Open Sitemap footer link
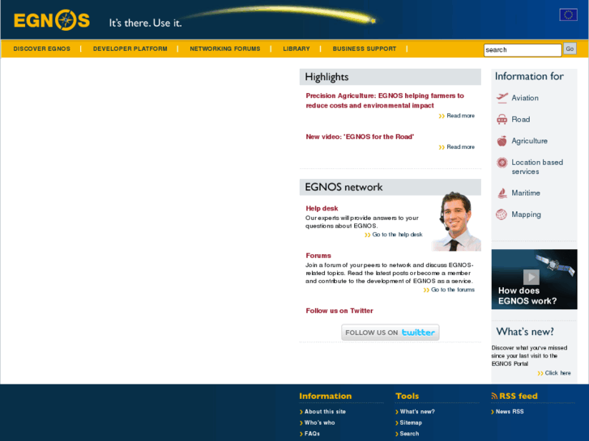Viewport: 589px width, 441px height. tap(411, 422)
